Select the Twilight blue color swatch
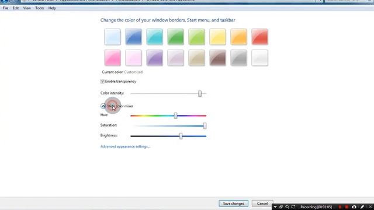 (x=134, y=37)
